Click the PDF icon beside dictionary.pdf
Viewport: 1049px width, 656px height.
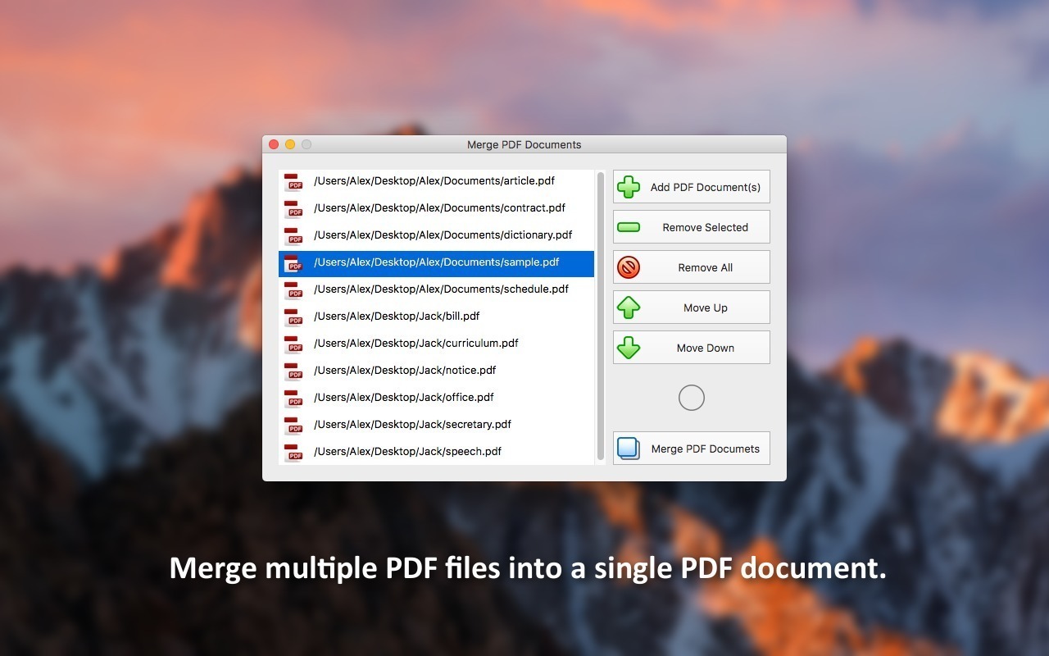[x=293, y=236]
